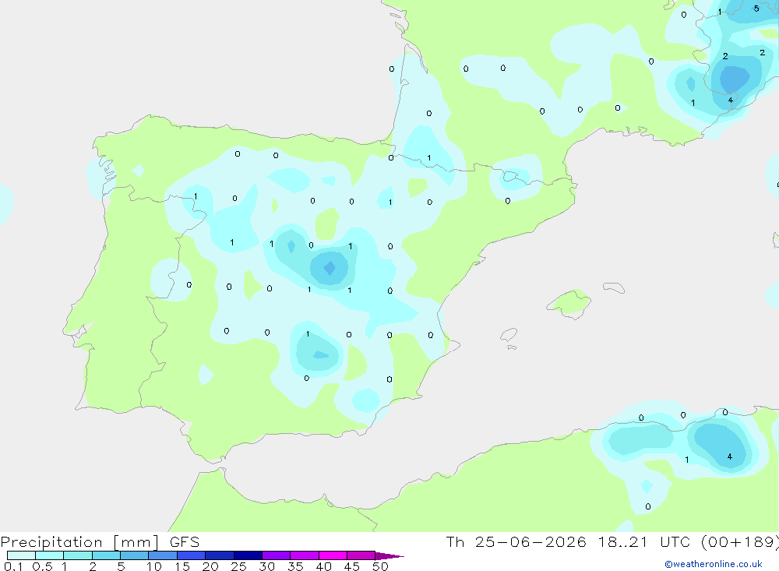This screenshot has height=571, width=779.
Task: Click the legend label '25'
Action: point(238,566)
